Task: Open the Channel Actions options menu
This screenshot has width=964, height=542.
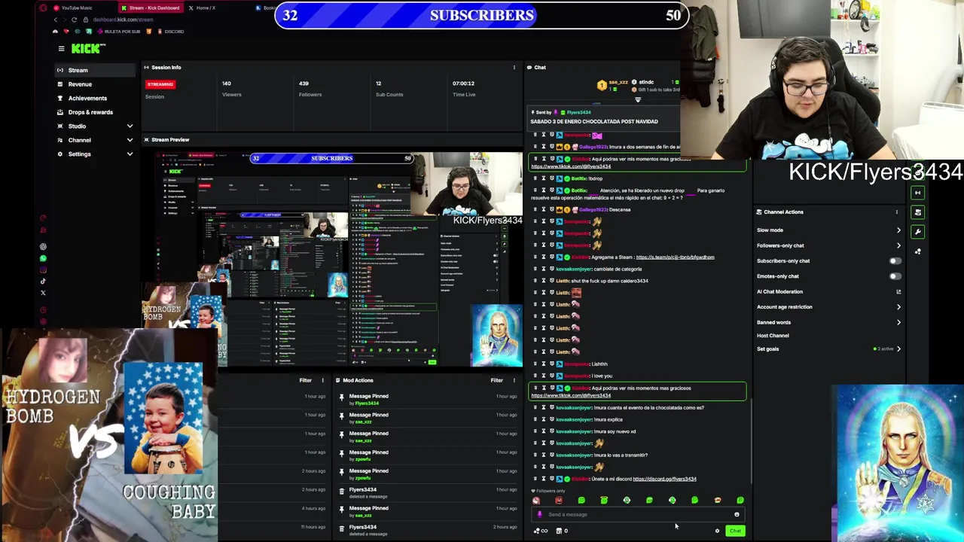Action: [896, 212]
